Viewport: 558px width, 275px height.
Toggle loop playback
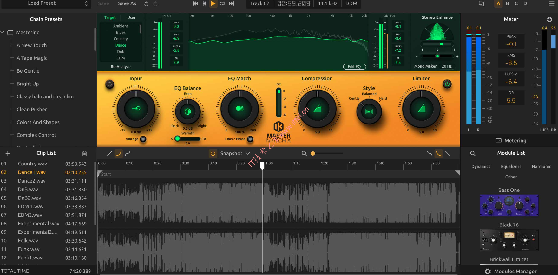(222, 3)
